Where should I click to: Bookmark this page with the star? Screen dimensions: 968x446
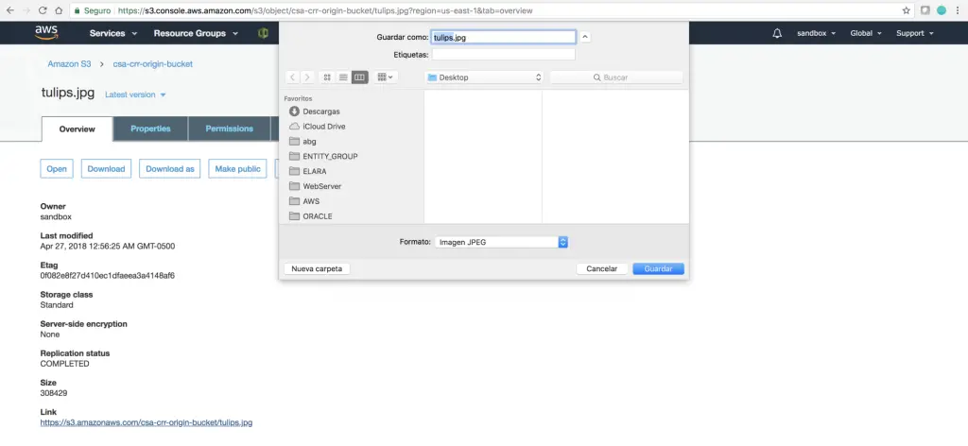(x=907, y=10)
